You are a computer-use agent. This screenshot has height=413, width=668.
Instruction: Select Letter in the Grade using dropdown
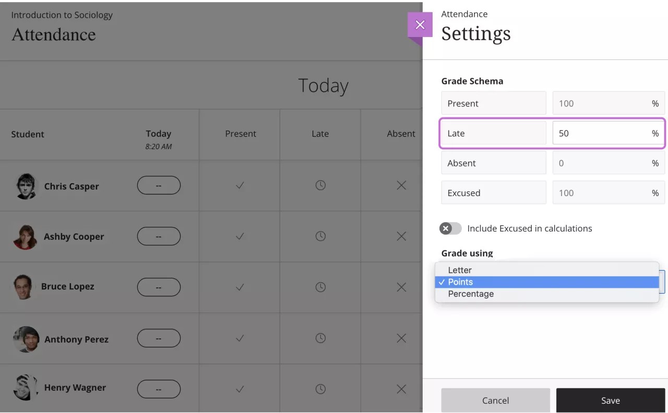pos(459,270)
